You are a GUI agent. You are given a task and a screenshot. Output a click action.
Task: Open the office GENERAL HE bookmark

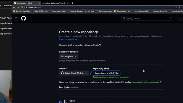[40, 11]
